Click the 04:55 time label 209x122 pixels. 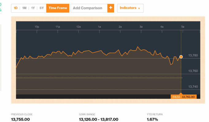(176, 97)
